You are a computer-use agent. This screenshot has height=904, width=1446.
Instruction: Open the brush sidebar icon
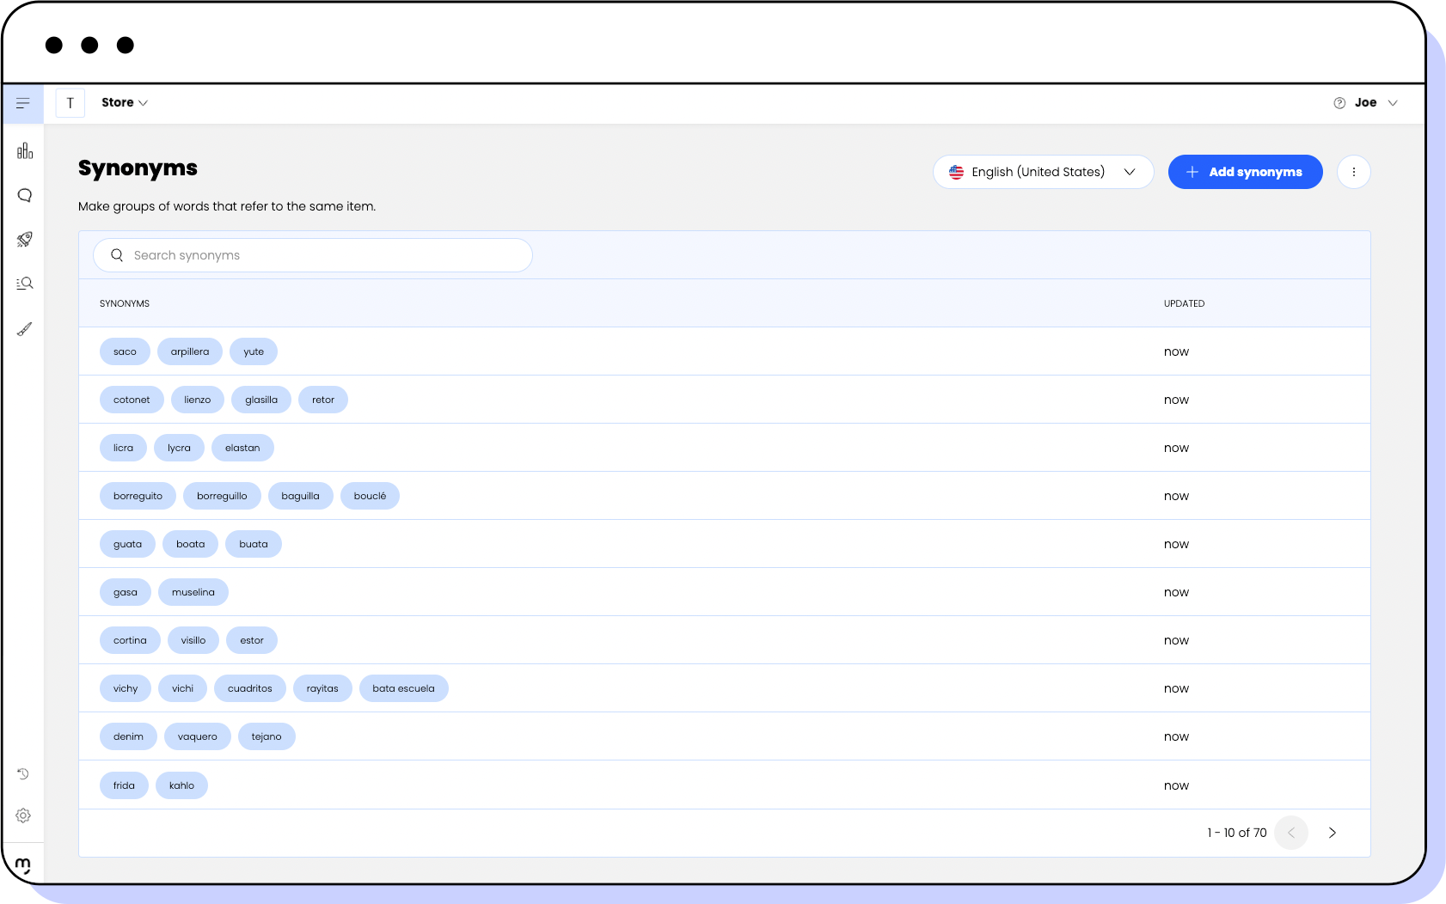click(x=25, y=329)
